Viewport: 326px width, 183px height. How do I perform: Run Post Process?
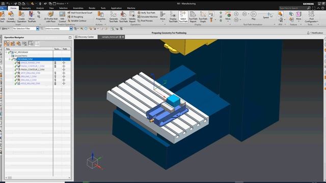145,21
